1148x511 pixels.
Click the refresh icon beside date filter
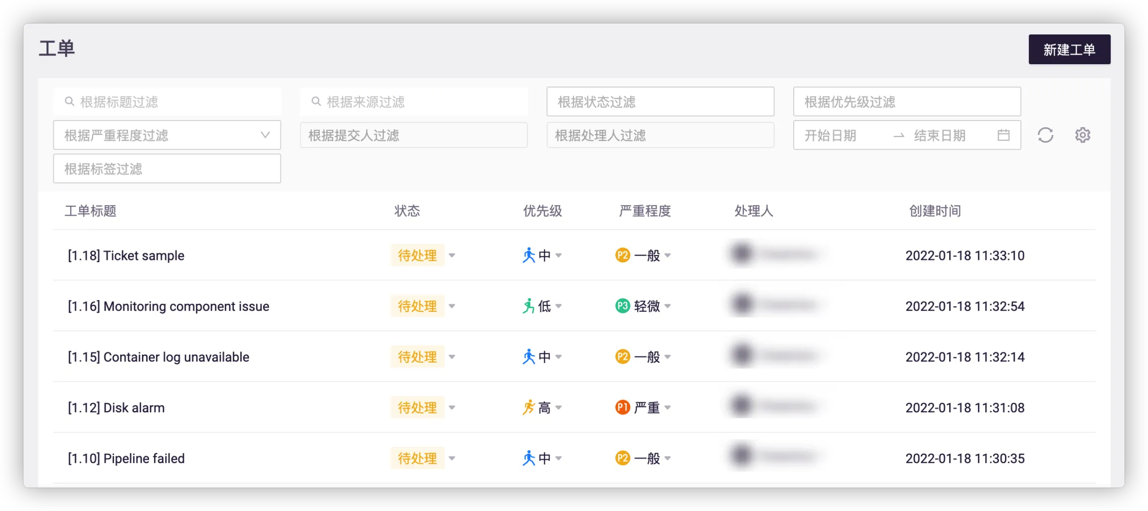[1045, 135]
